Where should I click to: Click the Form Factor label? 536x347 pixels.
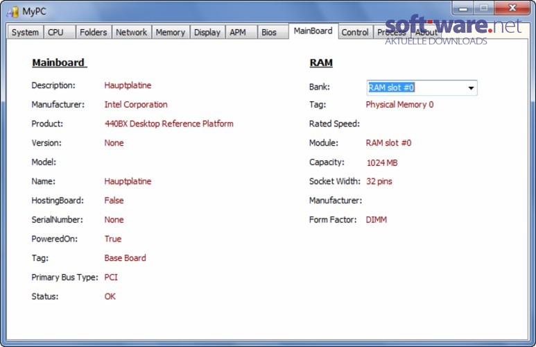[333, 219]
